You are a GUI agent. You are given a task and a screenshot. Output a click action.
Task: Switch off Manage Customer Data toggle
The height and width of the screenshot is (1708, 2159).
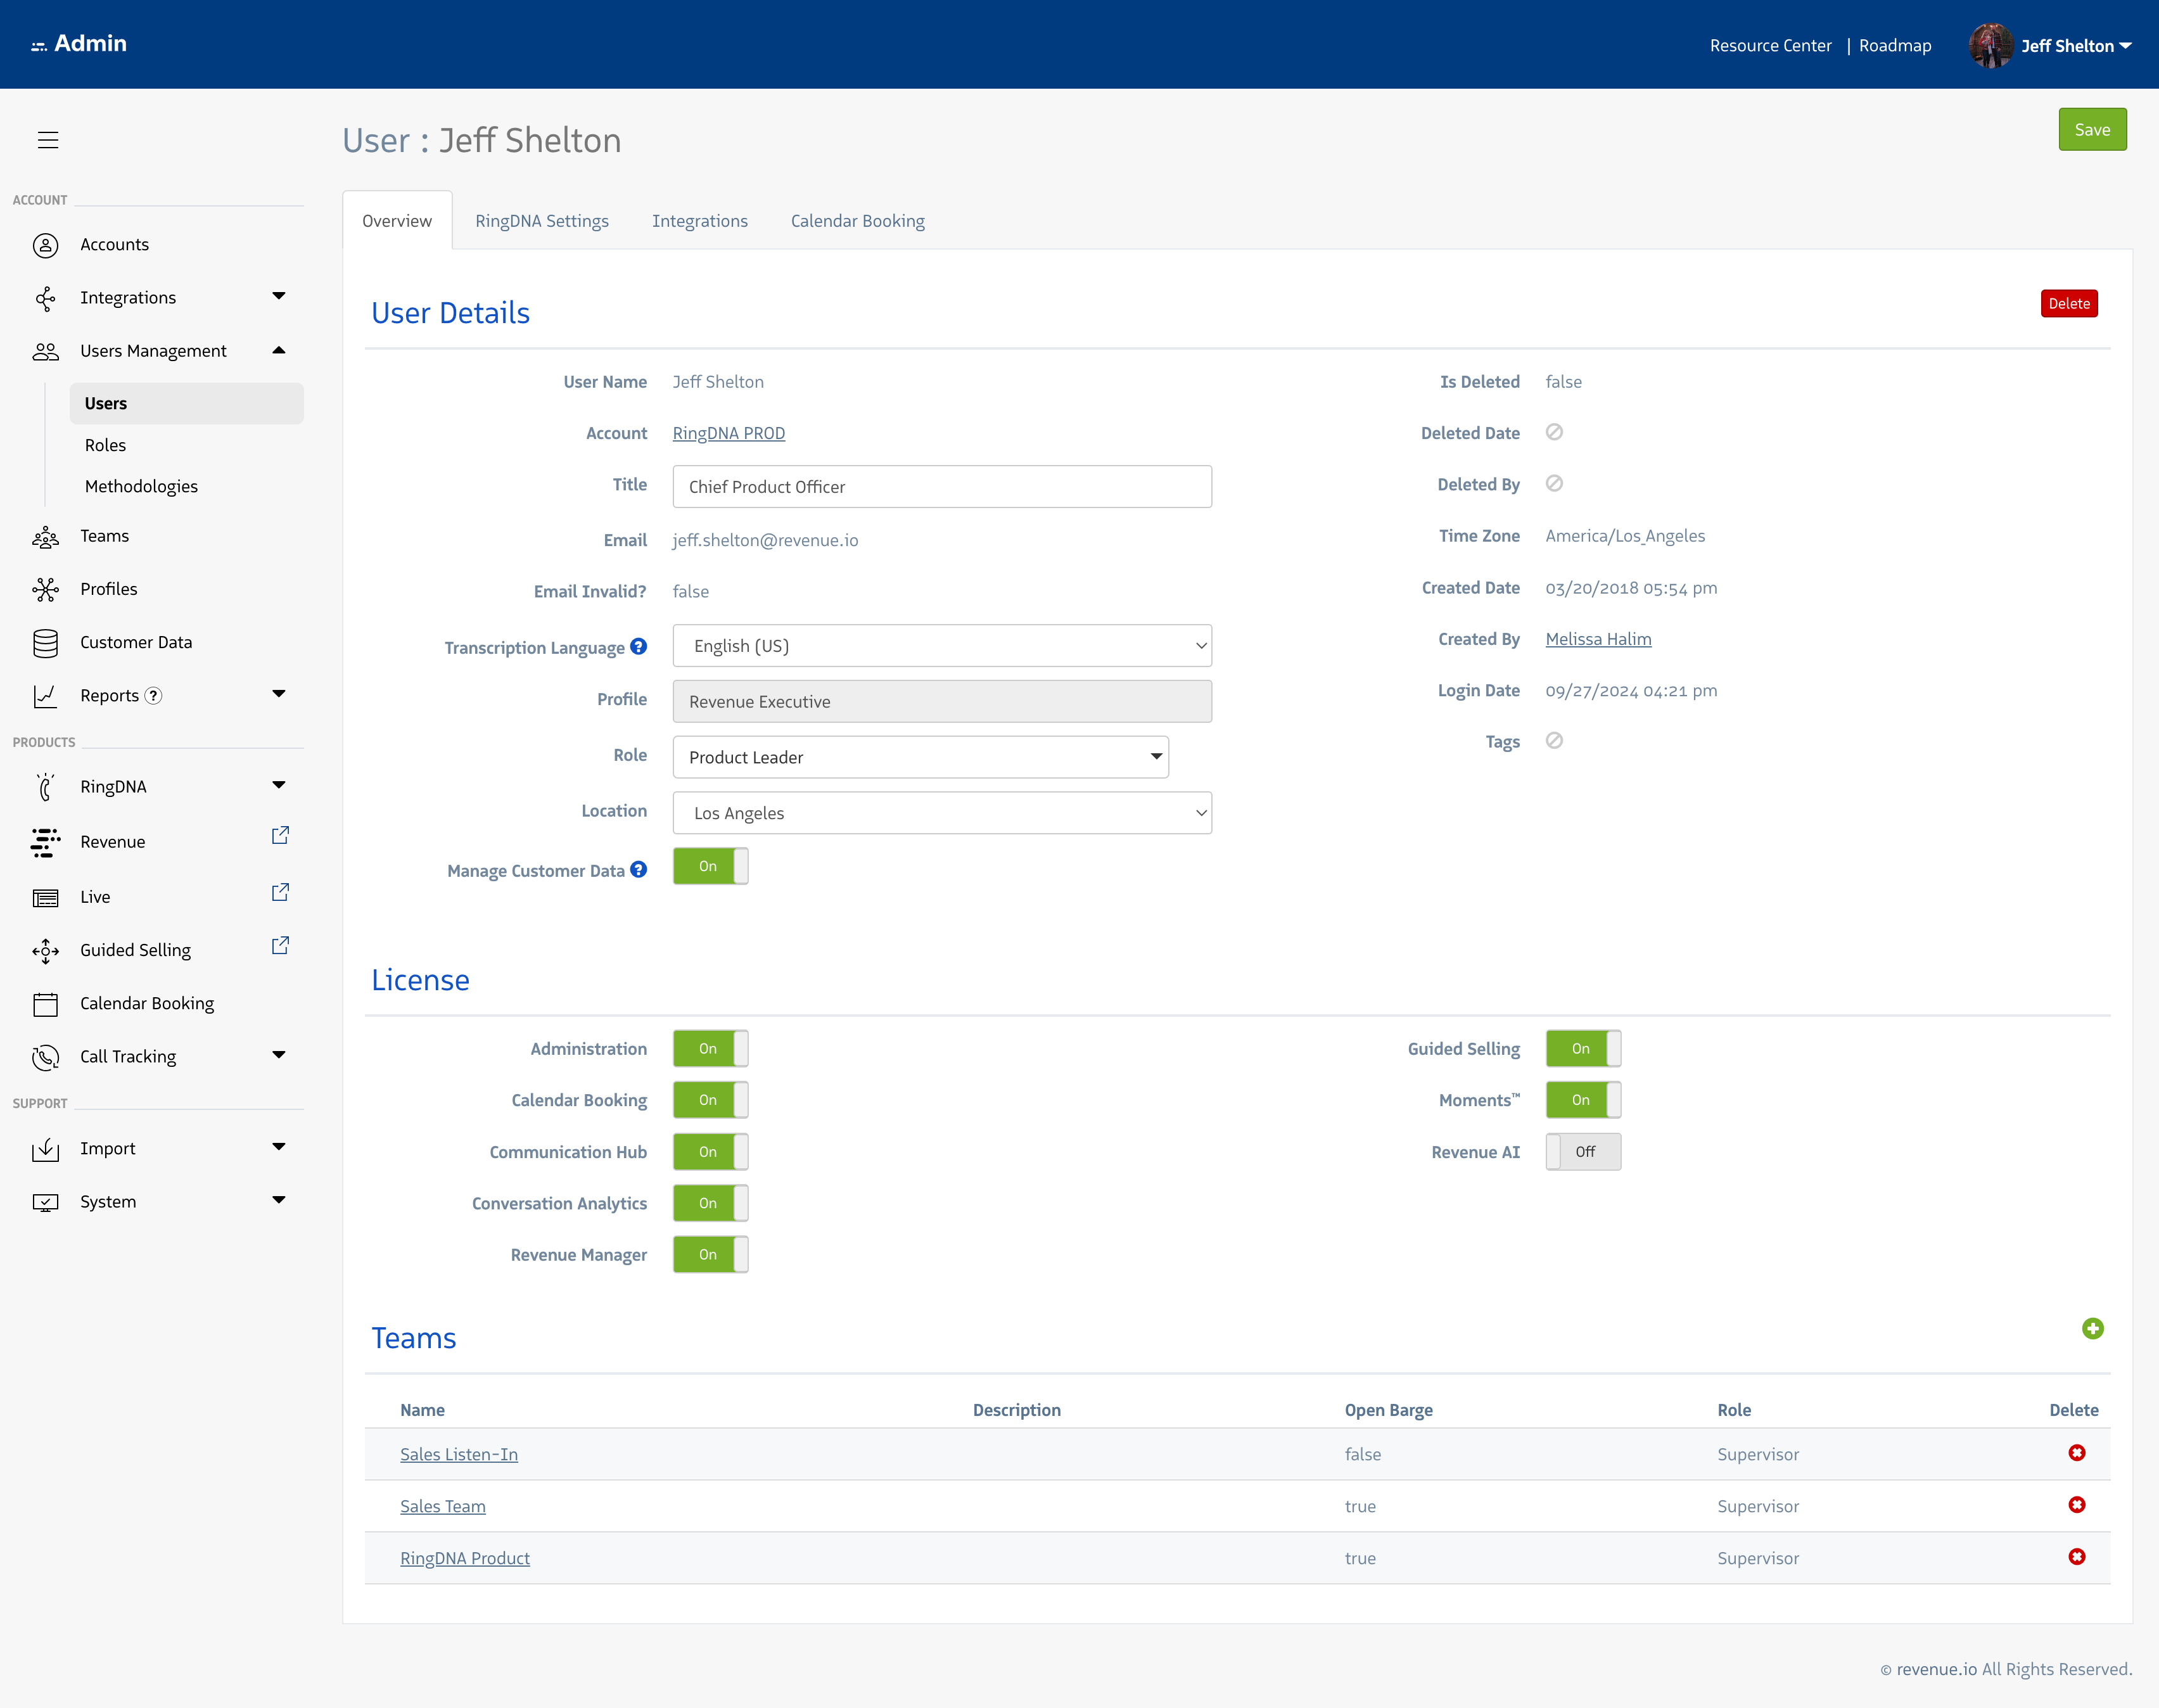pos(710,866)
